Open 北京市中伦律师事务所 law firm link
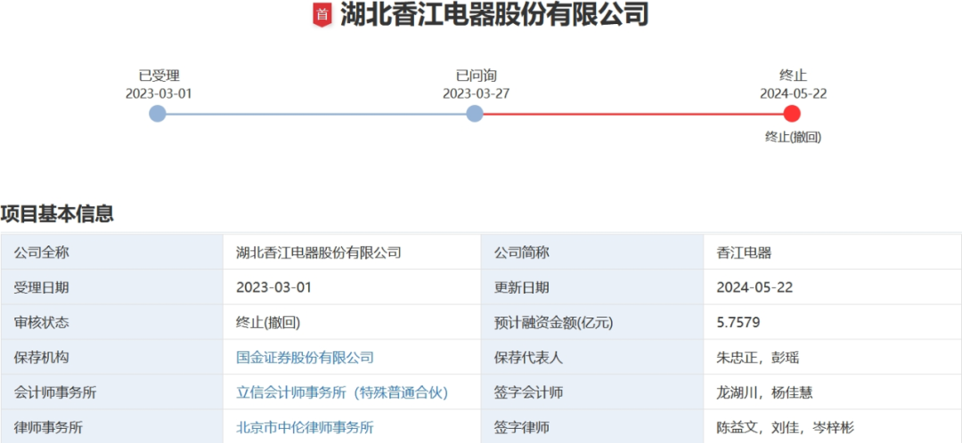Image resolution: width=962 pixels, height=443 pixels. [x=305, y=428]
